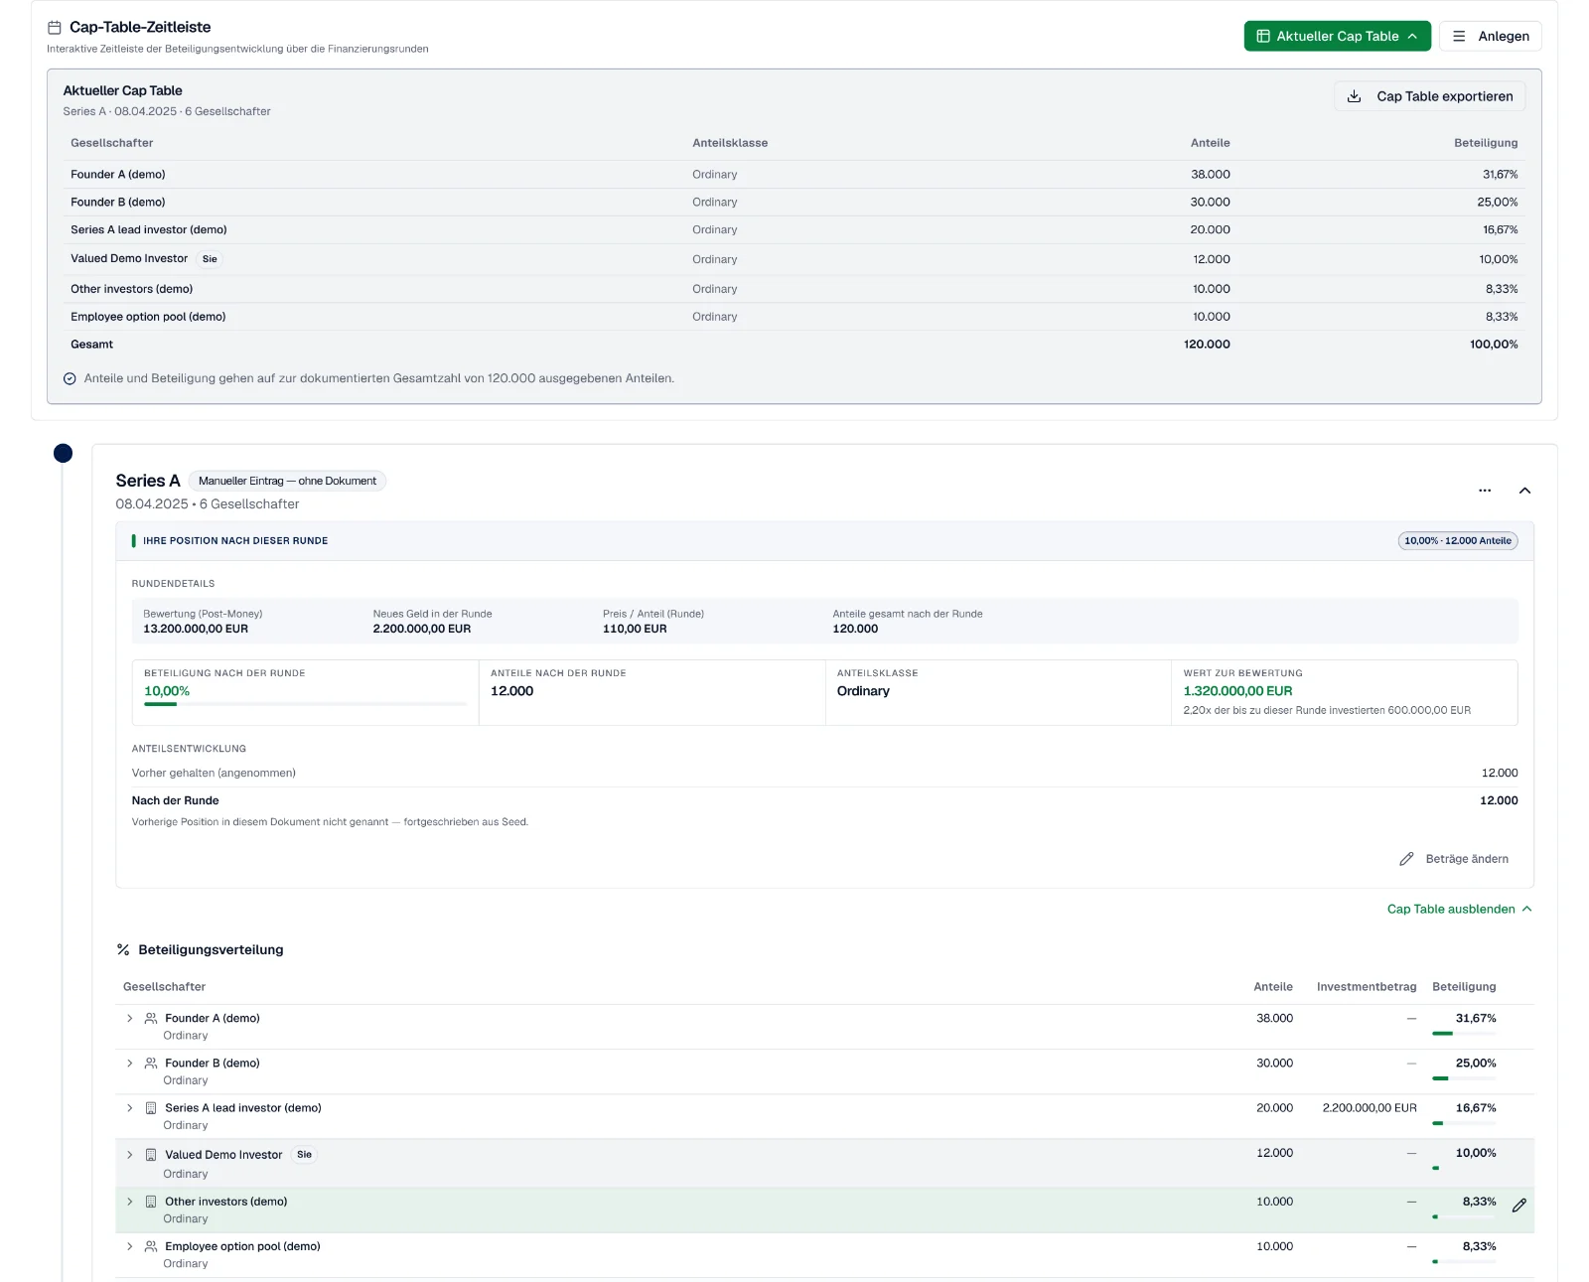The width and height of the screenshot is (1589, 1282).
Task: Click the building icon for Series A lead investor
Action: [151, 1108]
